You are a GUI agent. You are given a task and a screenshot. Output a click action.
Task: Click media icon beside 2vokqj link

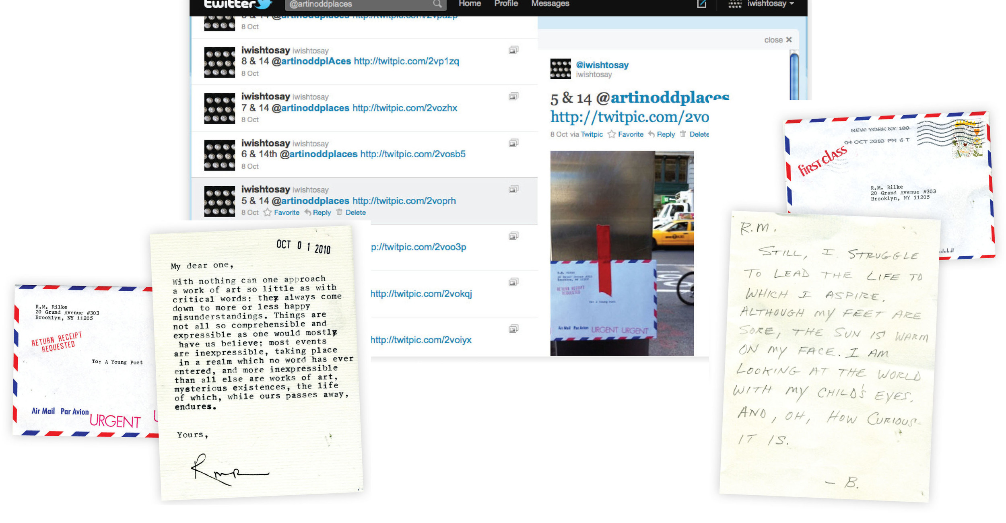[x=513, y=282]
